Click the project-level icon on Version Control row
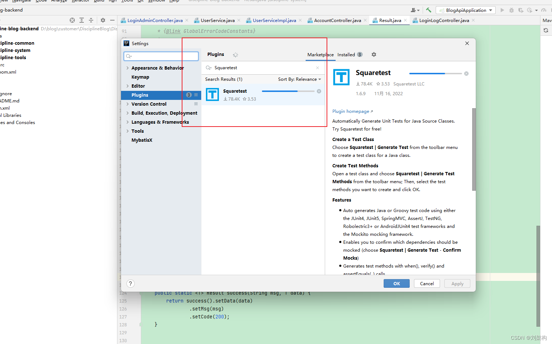Viewport: 552px width, 344px height. [196, 104]
